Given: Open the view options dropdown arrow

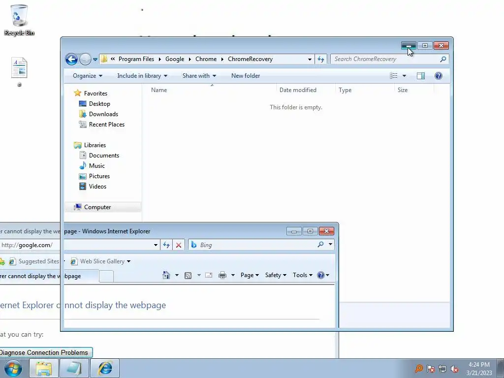Looking at the screenshot, I should [x=405, y=76].
